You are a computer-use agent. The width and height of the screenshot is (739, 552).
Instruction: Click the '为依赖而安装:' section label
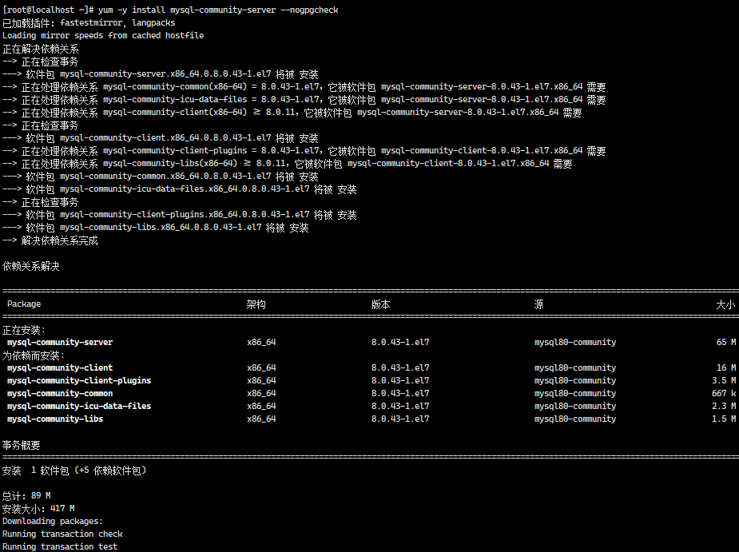34,355
